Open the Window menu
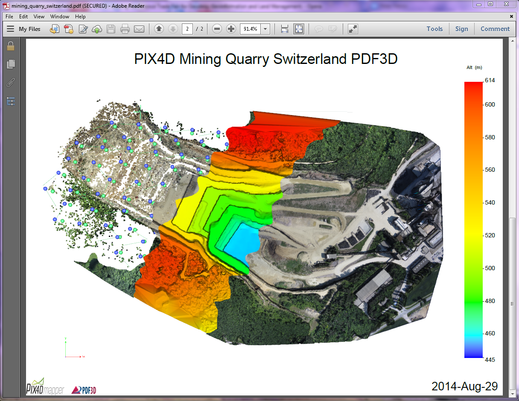Image resolution: width=519 pixels, height=401 pixels. click(60, 17)
